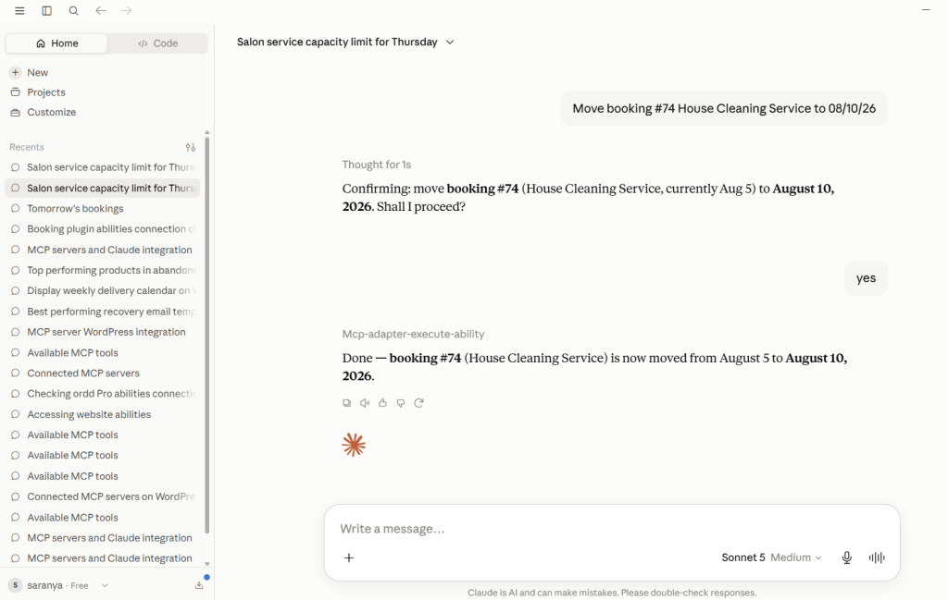
Task: Click the sidebar scroll down arrow
Action: coord(206,564)
